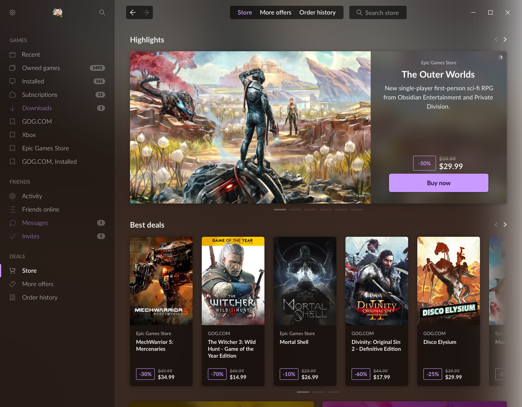Click the Subscriptions cloud icon
The image size is (522, 407).
pos(12,94)
